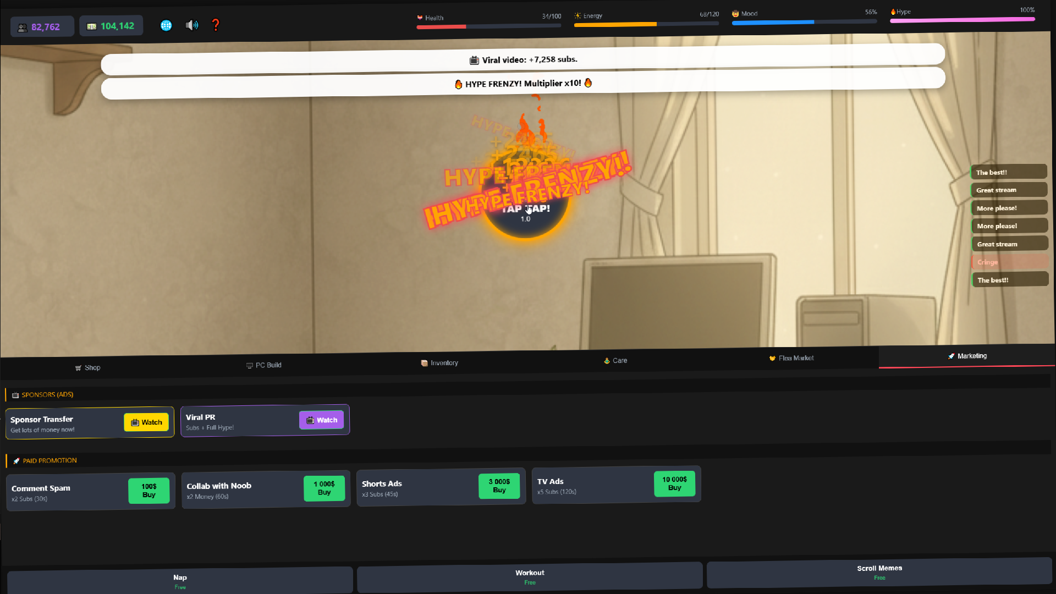Open the PC Build tab
This screenshot has height=594, width=1056.
264,365
